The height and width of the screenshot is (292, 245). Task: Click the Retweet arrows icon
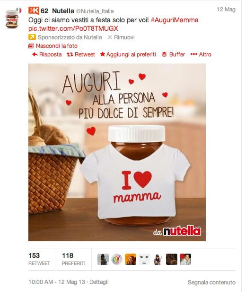click(70, 55)
